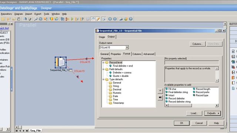Open the Diagram menu
The width and height of the screenshot is (237, 133).
pyautogui.click(x=19, y=14)
